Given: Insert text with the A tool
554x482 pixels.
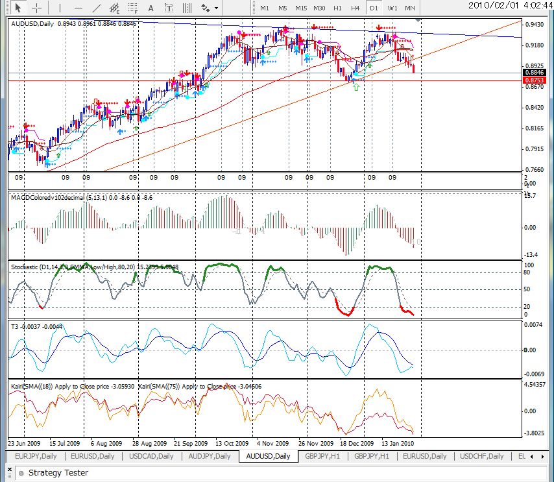Looking at the screenshot, I should click(151, 7).
